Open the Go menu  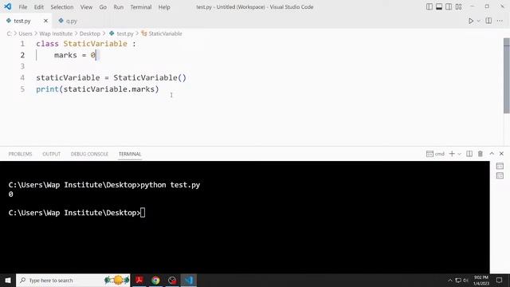point(103,7)
